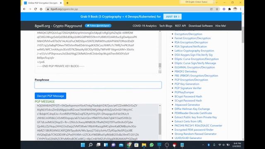Click the page vertical scrollbar thumb
The height and width of the screenshot is (149, 265).
pyautogui.click(x=243, y=35)
